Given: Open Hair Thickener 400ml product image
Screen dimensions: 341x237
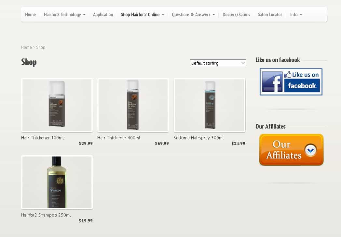Looking at the screenshot, I should 133,105.
